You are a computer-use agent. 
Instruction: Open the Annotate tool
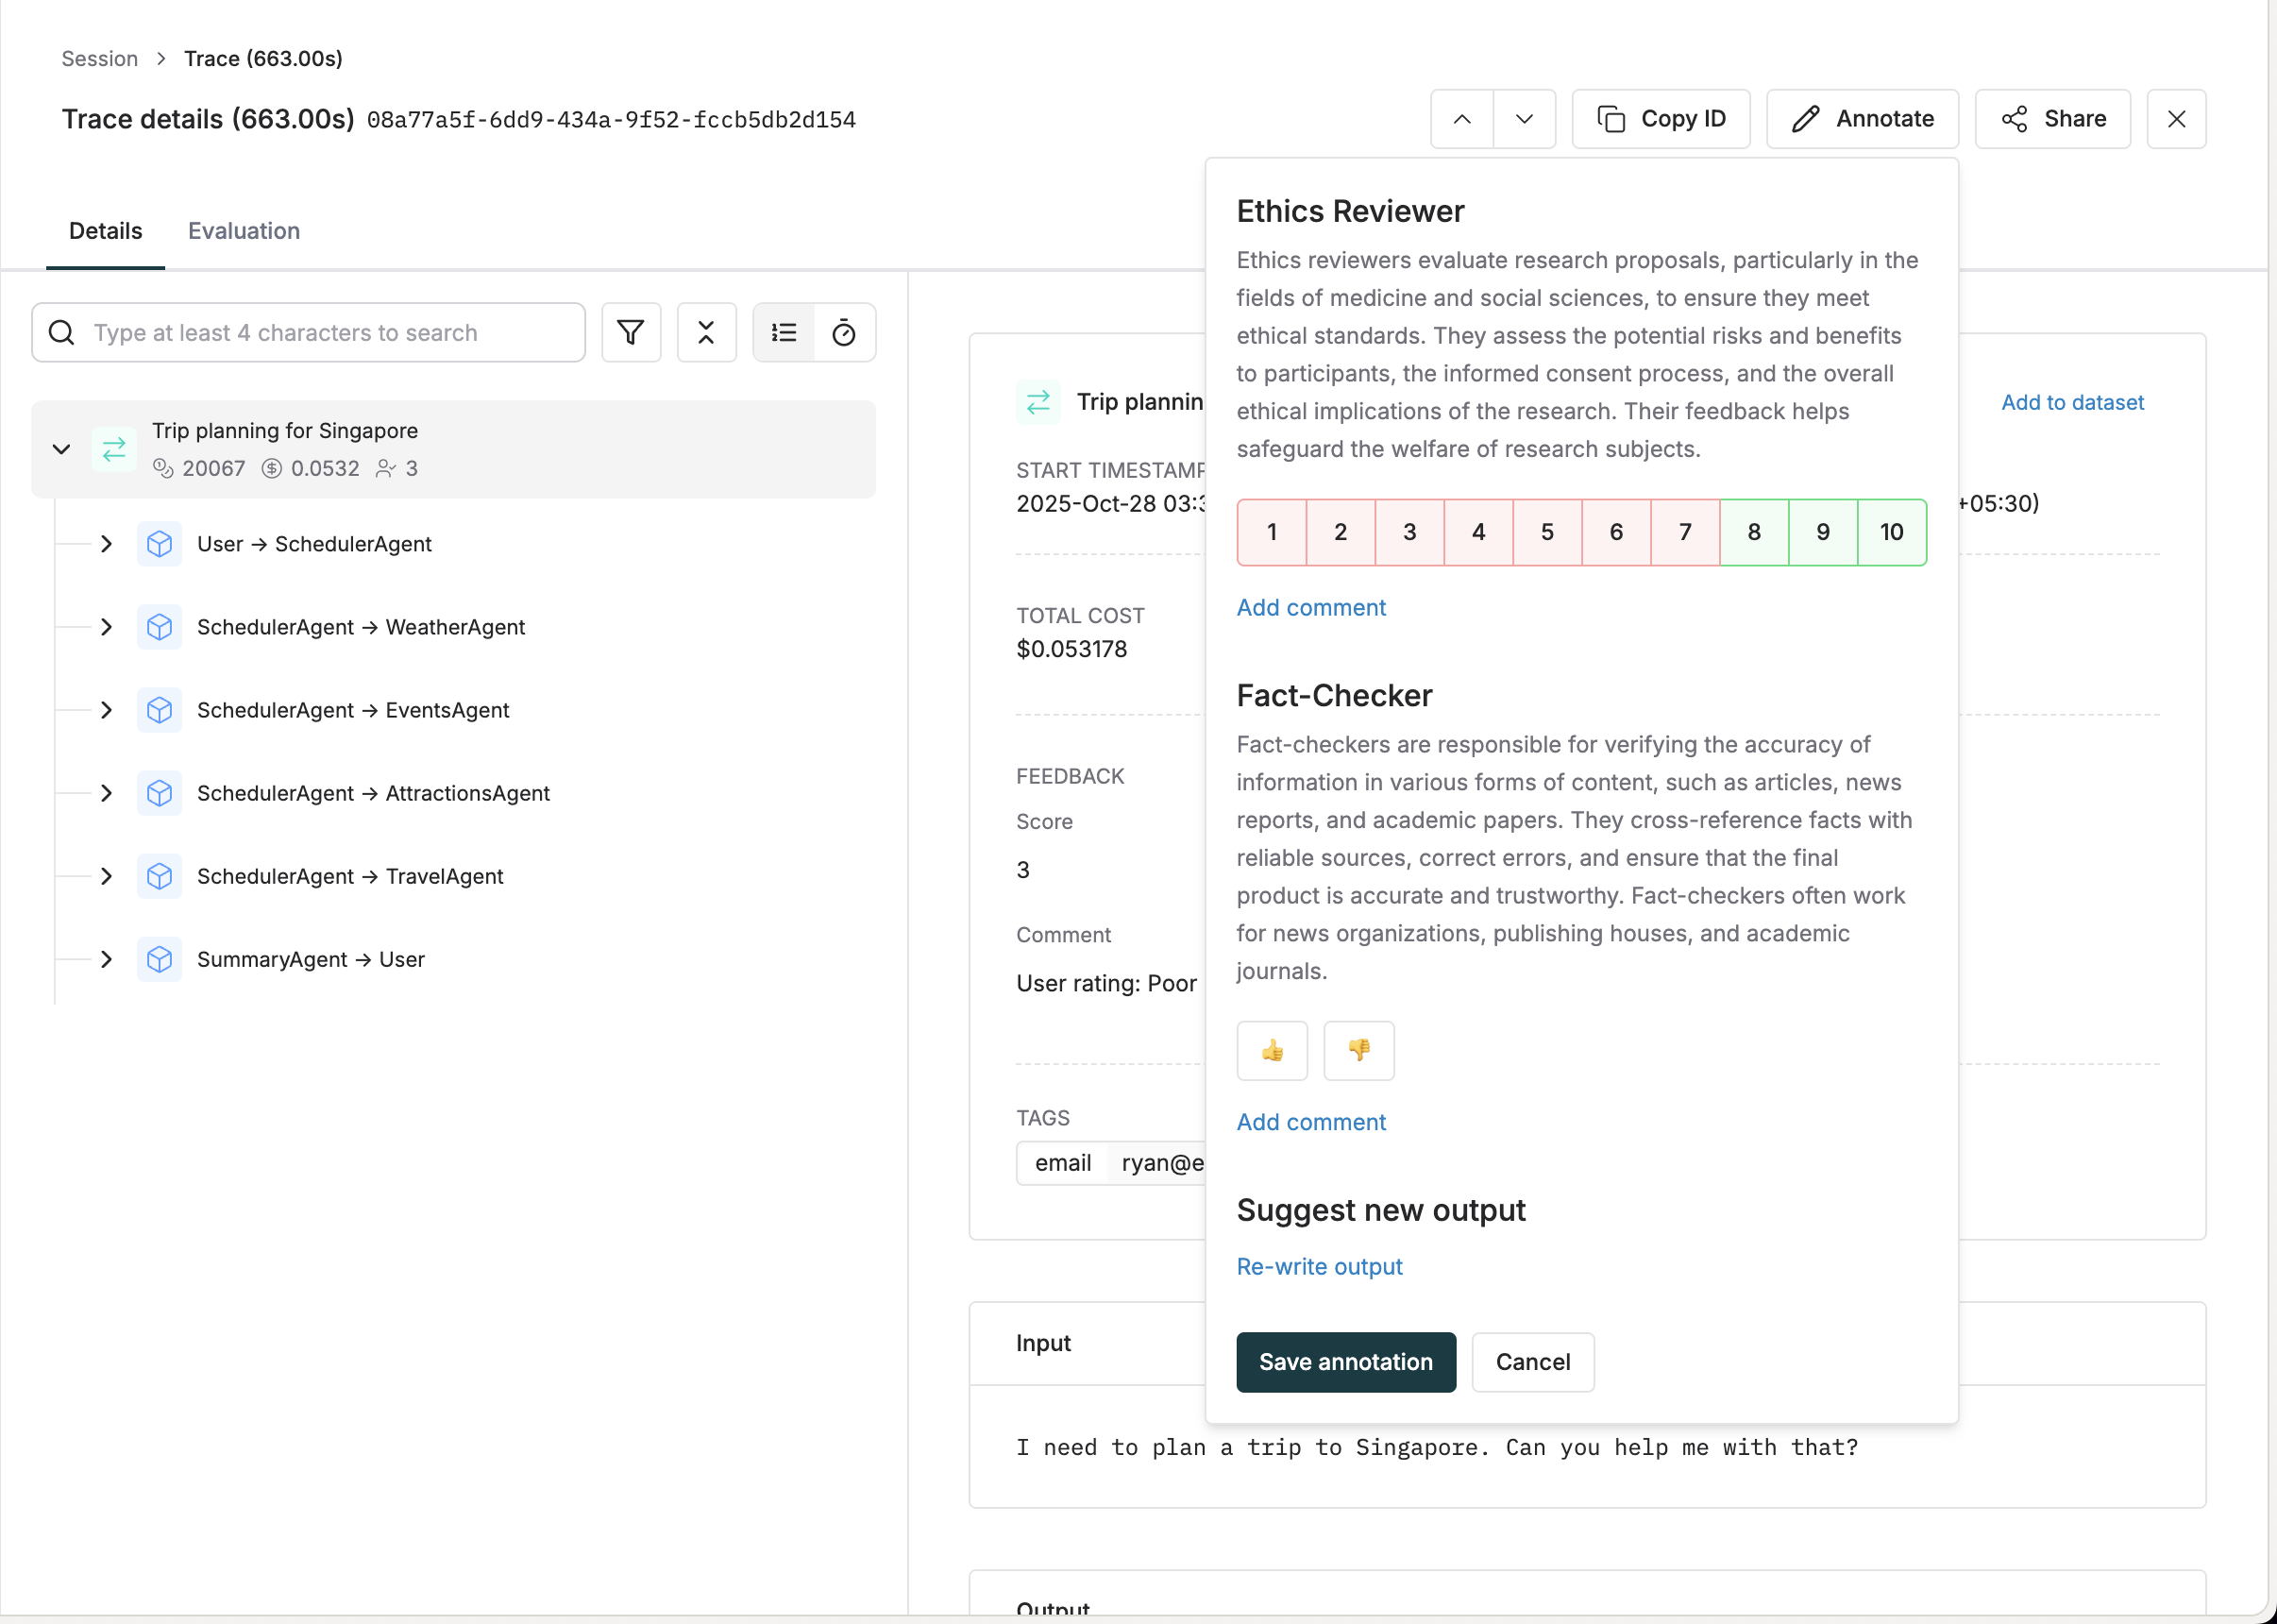point(1862,118)
